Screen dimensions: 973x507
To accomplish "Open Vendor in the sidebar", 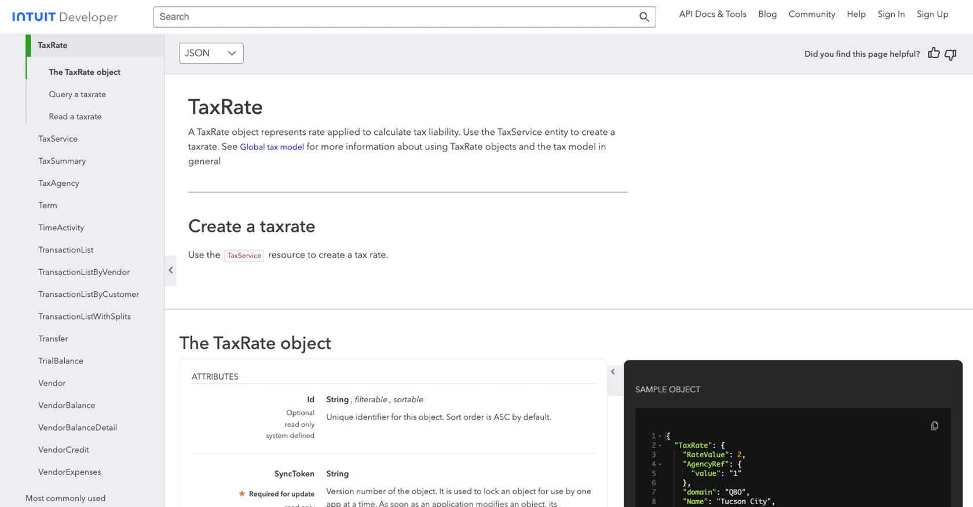I will point(52,383).
